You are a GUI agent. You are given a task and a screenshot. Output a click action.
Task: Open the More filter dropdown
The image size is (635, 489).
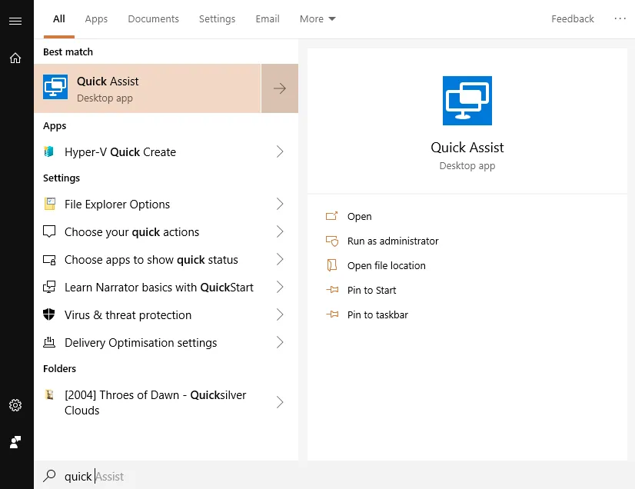pyautogui.click(x=317, y=19)
